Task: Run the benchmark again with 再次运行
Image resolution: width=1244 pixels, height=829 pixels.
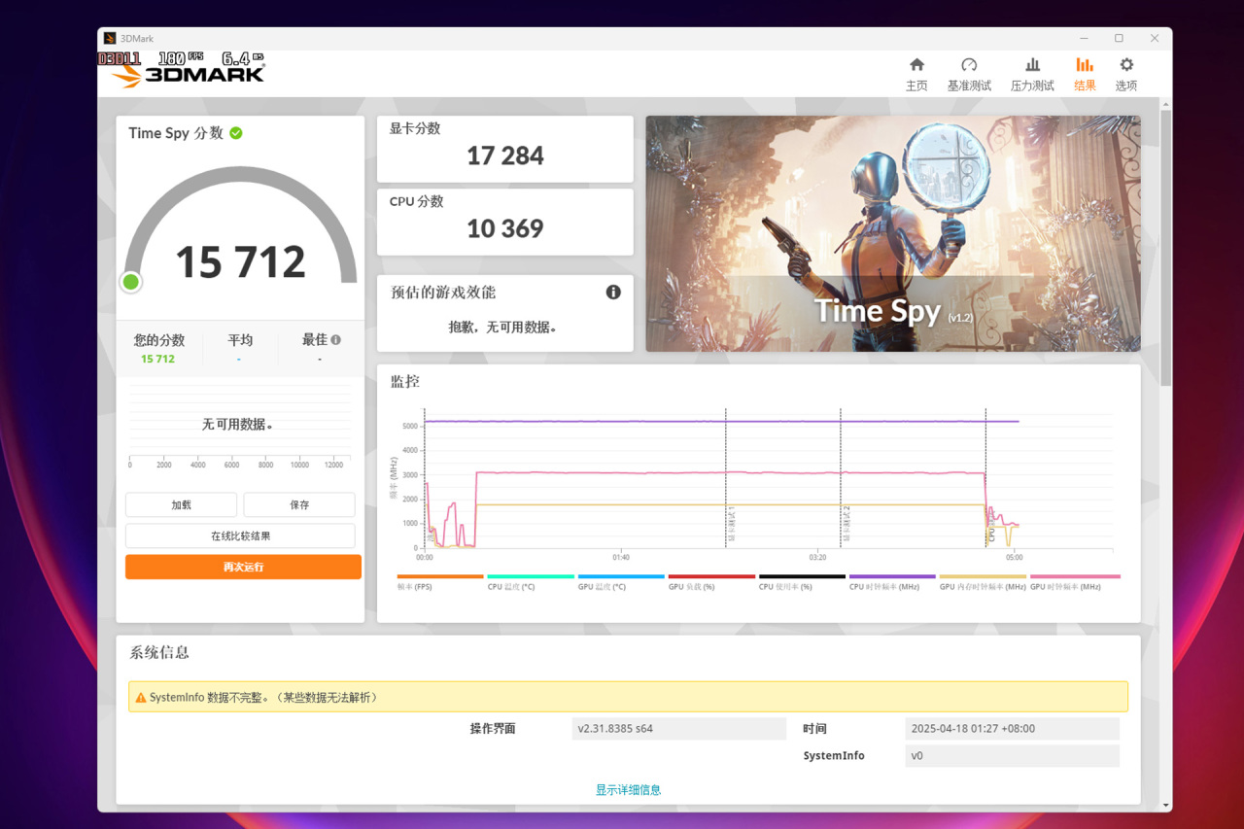Action: [x=243, y=567]
